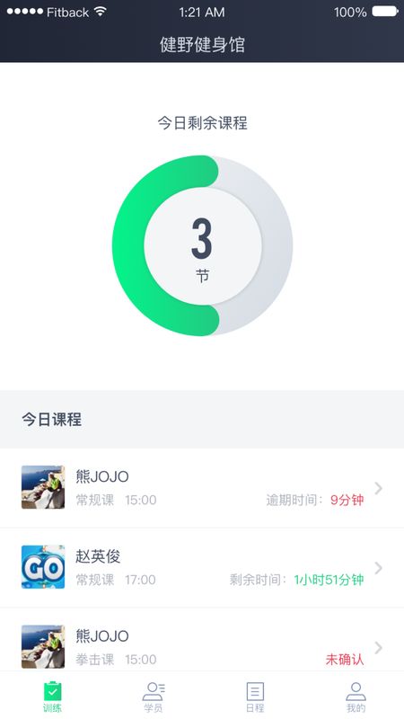The width and height of the screenshot is (404, 719).
Task: Open the 日程 schedule icon
Action: (x=255, y=691)
